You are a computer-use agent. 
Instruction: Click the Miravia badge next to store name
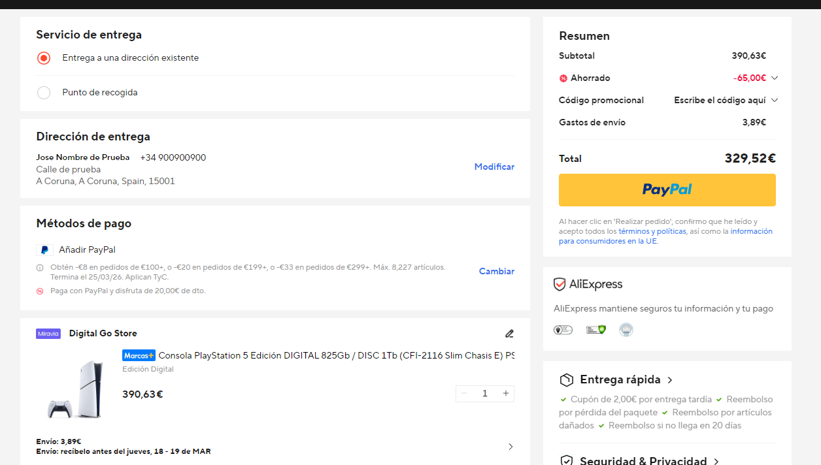(x=48, y=334)
